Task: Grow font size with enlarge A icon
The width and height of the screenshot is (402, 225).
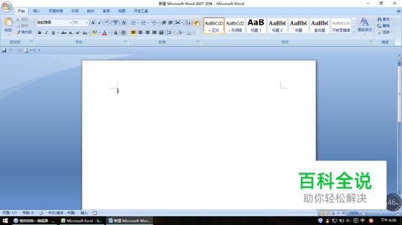Action: coord(93,22)
